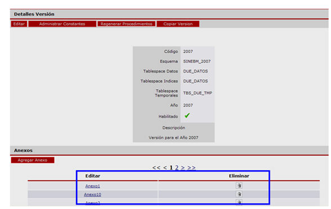Open the Anexo1 link
Screen dimensions: 331x209
93,186
